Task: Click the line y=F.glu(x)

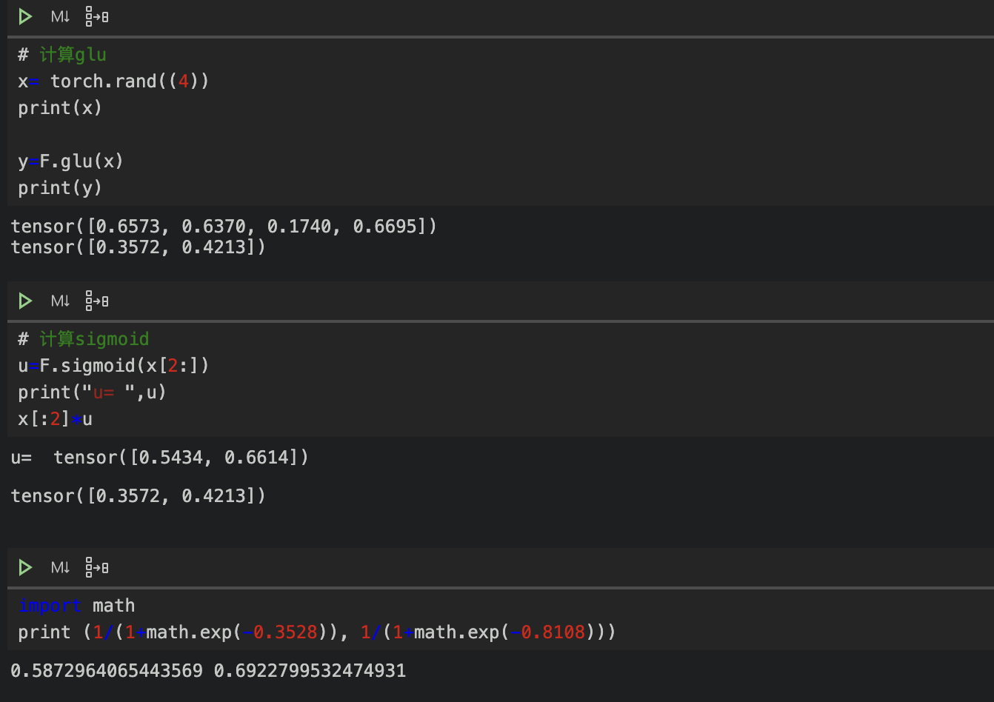Action: pos(70,161)
